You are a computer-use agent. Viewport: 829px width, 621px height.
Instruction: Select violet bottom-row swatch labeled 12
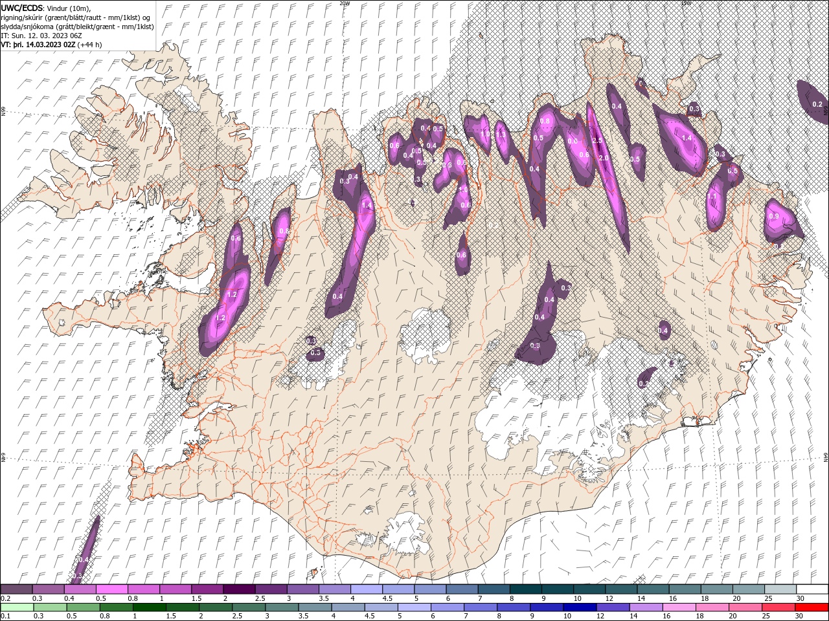(x=612, y=607)
